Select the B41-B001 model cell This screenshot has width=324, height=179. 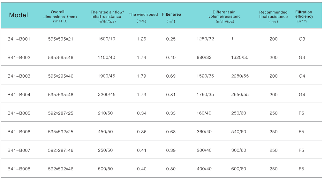[19, 39]
